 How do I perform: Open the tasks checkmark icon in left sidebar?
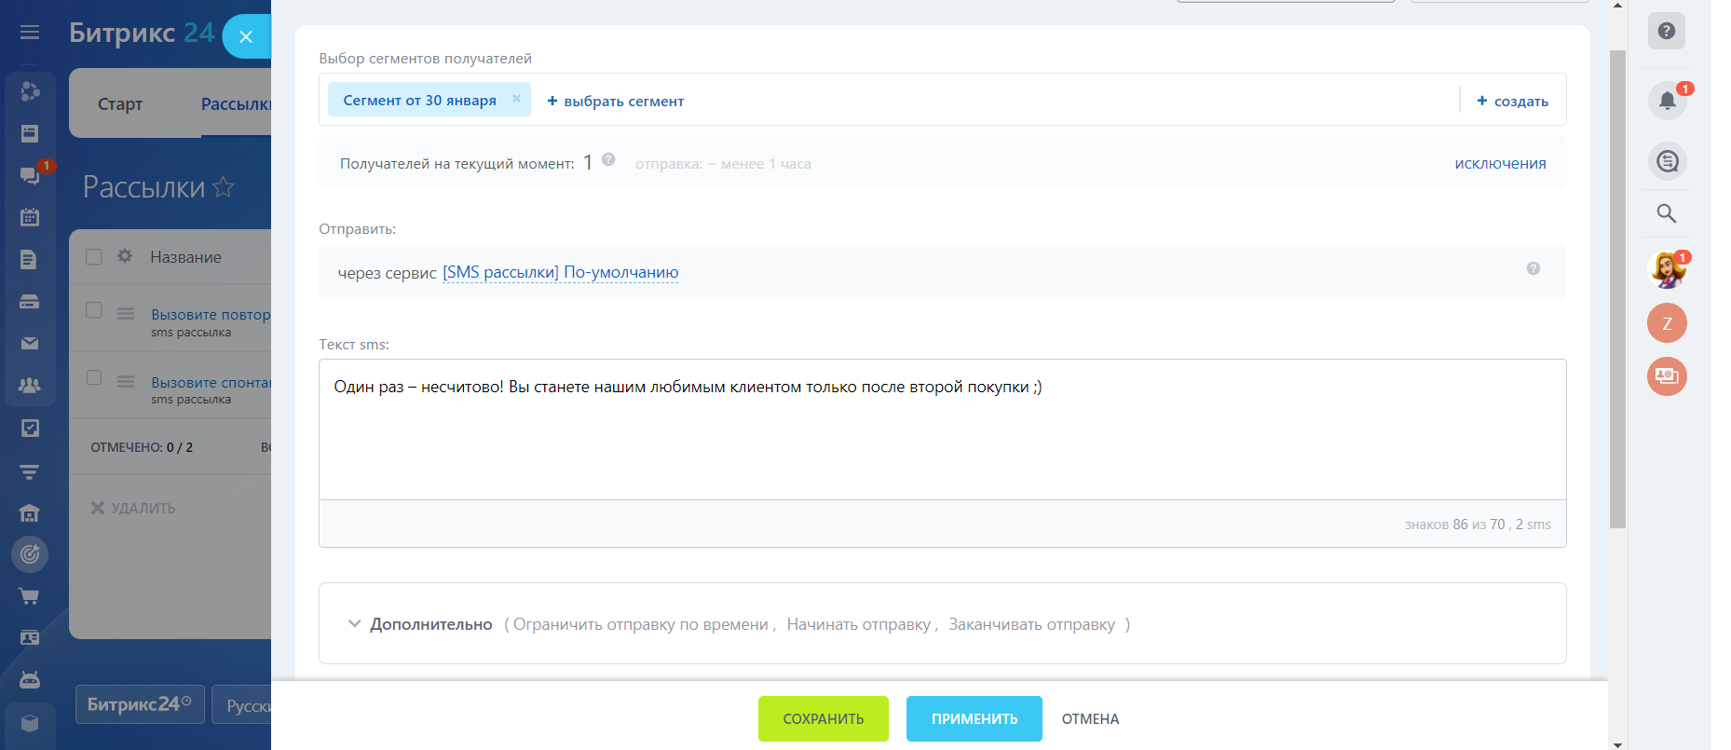pos(30,428)
